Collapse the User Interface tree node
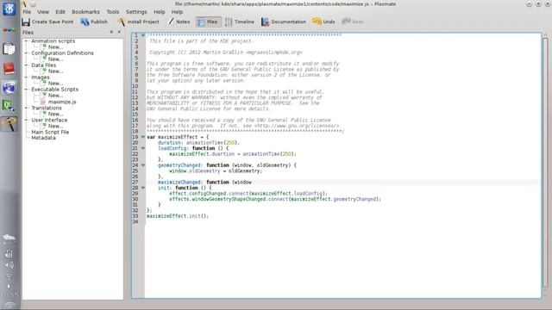This screenshot has height=310, width=552. point(27,120)
